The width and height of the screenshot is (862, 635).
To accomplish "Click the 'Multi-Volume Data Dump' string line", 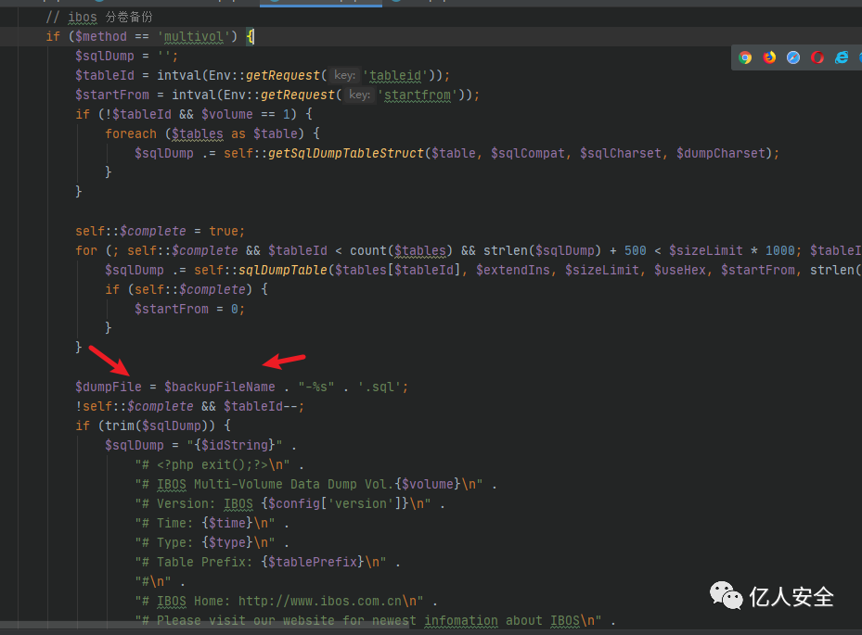I will pos(309,485).
